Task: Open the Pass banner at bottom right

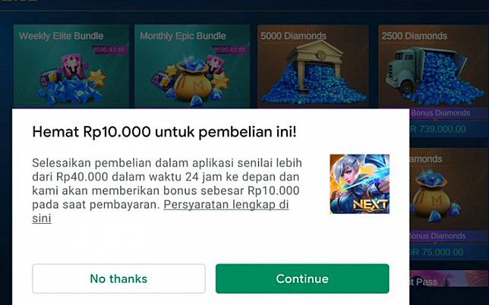Action: (x=449, y=281)
